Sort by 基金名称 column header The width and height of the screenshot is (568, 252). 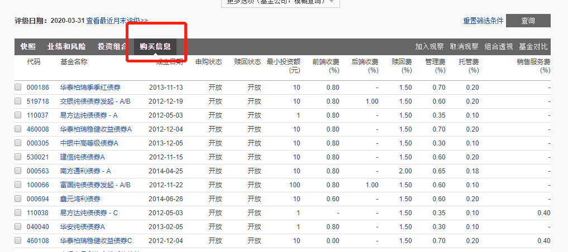point(74,62)
